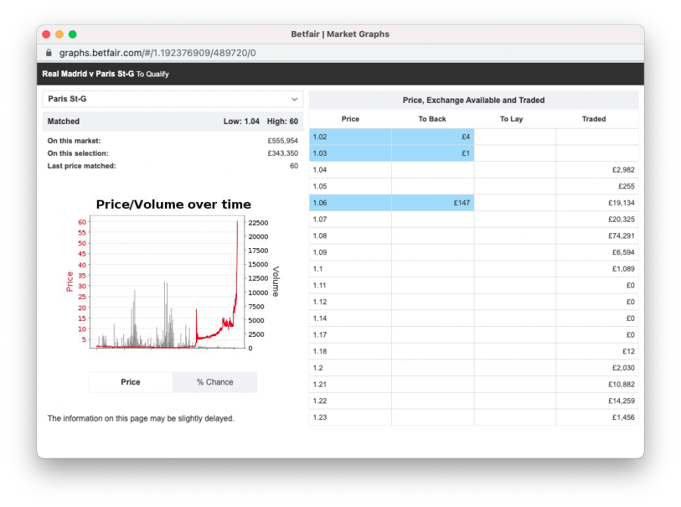The height and width of the screenshot is (507, 681).
Task: Click the Traded column header
Action: pyautogui.click(x=594, y=119)
